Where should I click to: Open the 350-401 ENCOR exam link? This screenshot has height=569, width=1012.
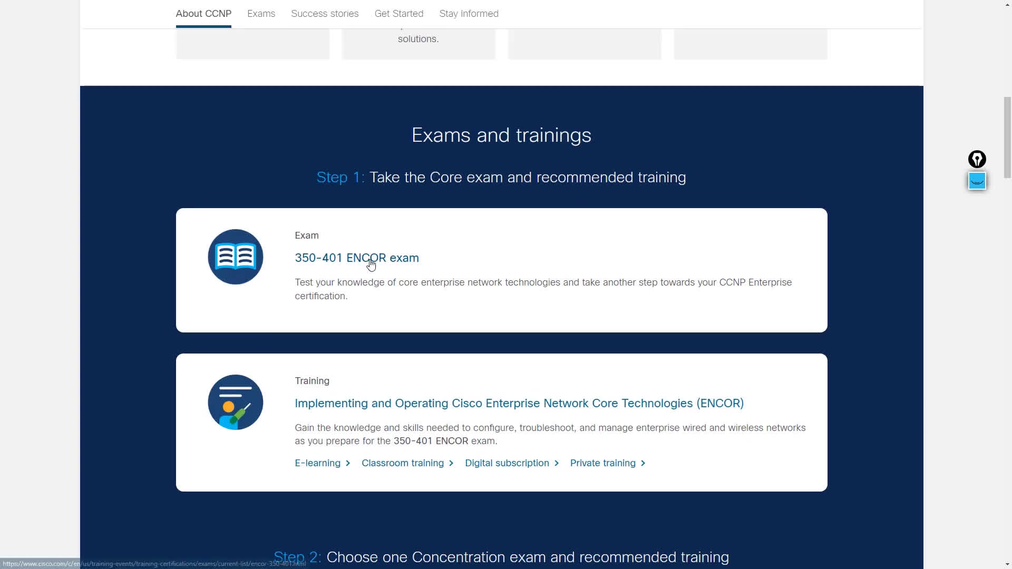356,258
